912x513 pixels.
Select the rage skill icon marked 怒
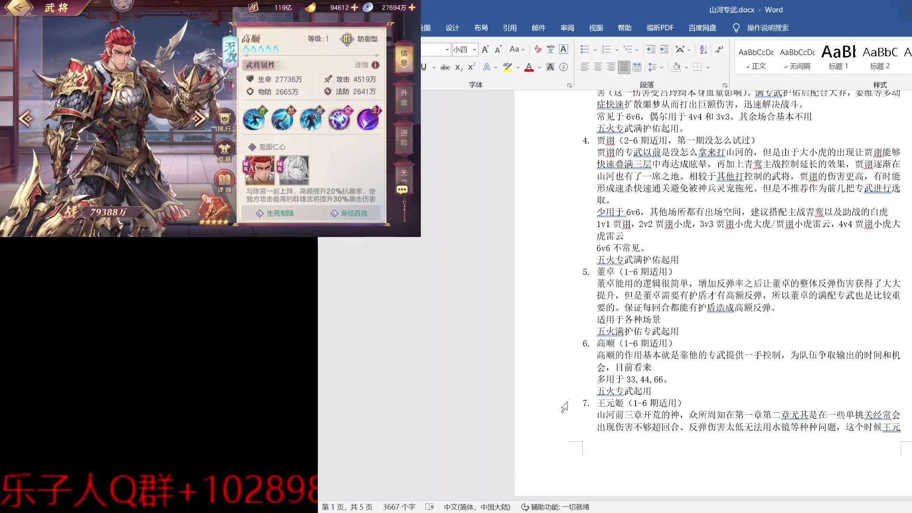tap(283, 118)
